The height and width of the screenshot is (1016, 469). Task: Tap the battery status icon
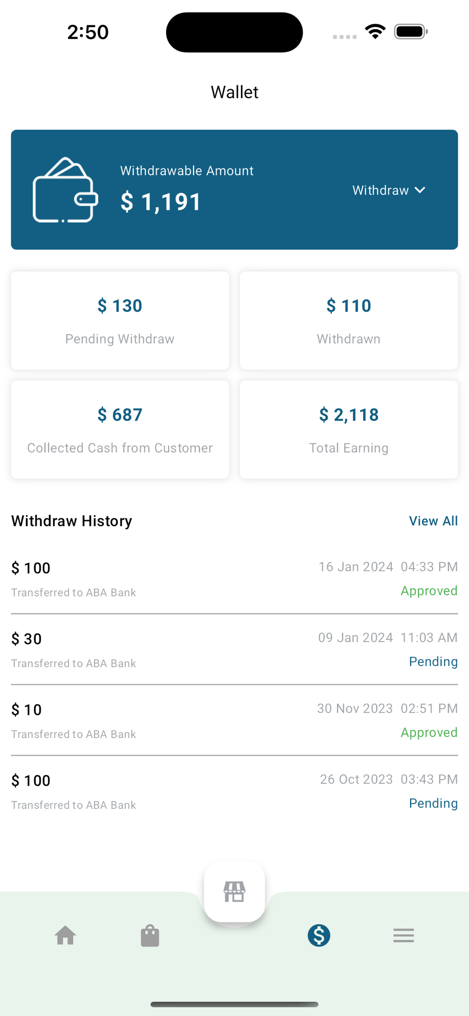(x=411, y=32)
